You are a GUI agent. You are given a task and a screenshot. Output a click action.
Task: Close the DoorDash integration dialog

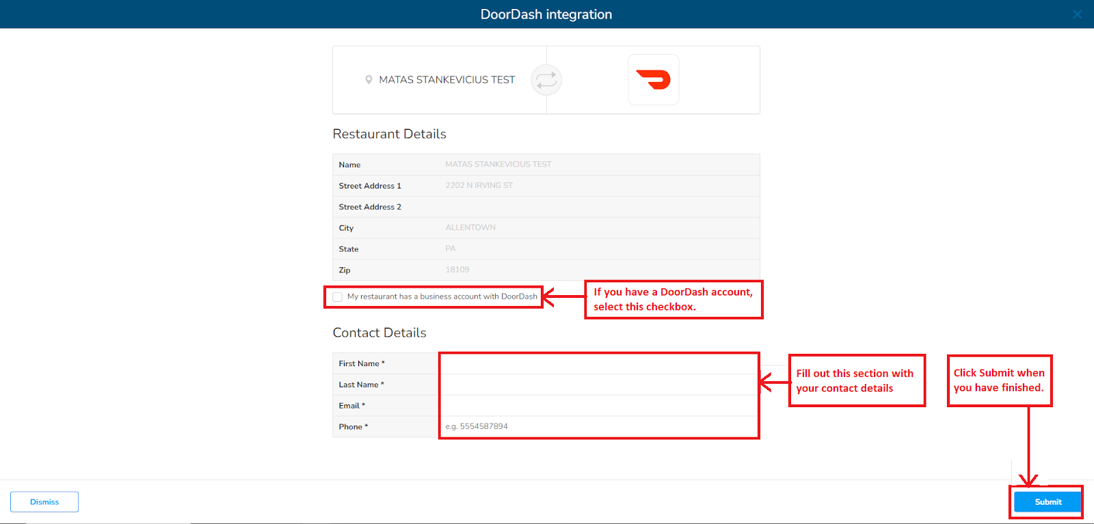tap(1077, 14)
